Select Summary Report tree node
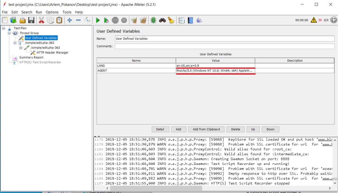Viewport: 338px width, 193px height. pyautogui.click(x=31, y=57)
